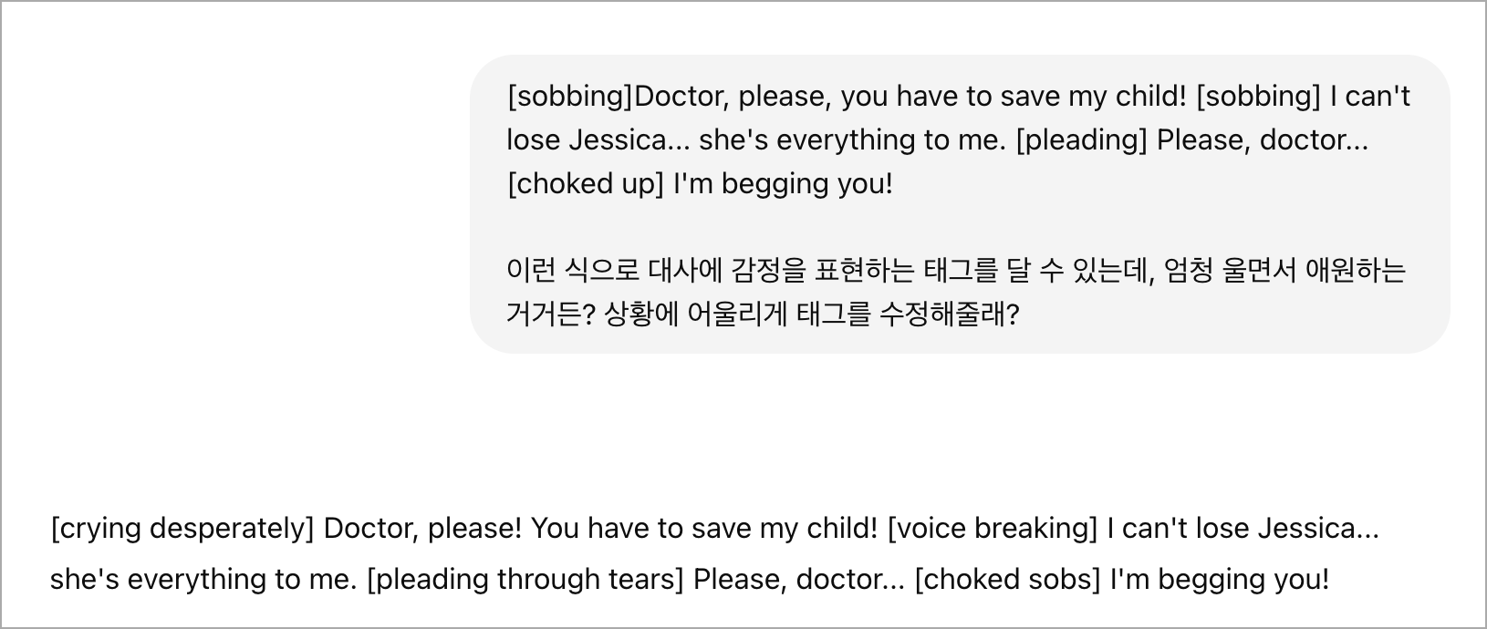Click I'm begging you! in the response
The image size is (1487, 629).
tap(1220, 580)
